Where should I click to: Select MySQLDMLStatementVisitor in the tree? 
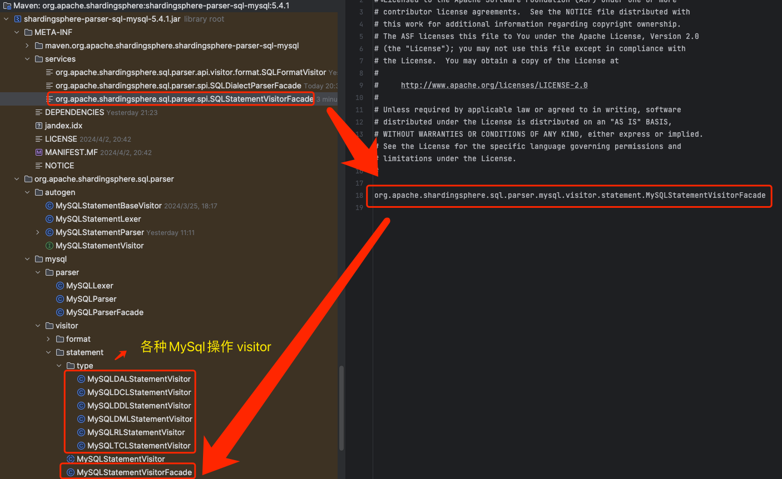coord(140,419)
